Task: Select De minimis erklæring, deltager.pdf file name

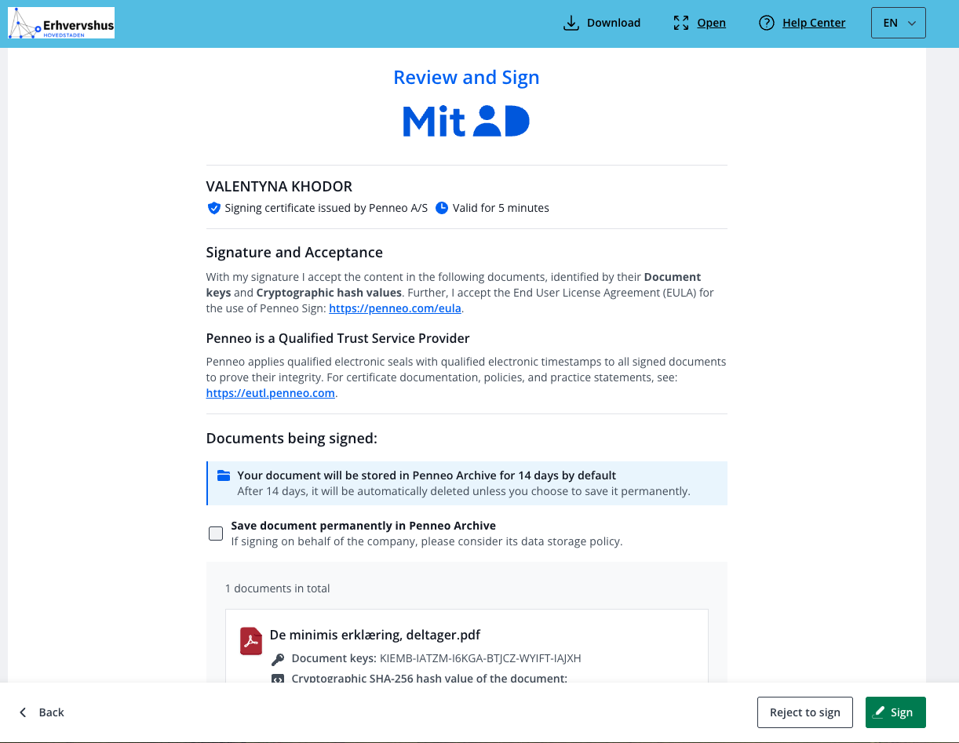Action: [375, 635]
